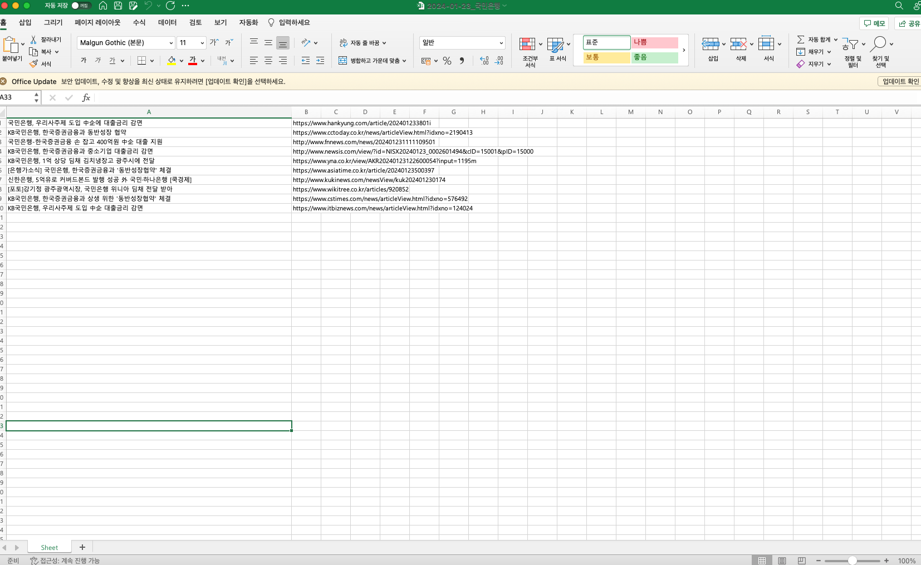921x565 pixels.
Task: Decrease the indent level
Action: click(x=306, y=61)
